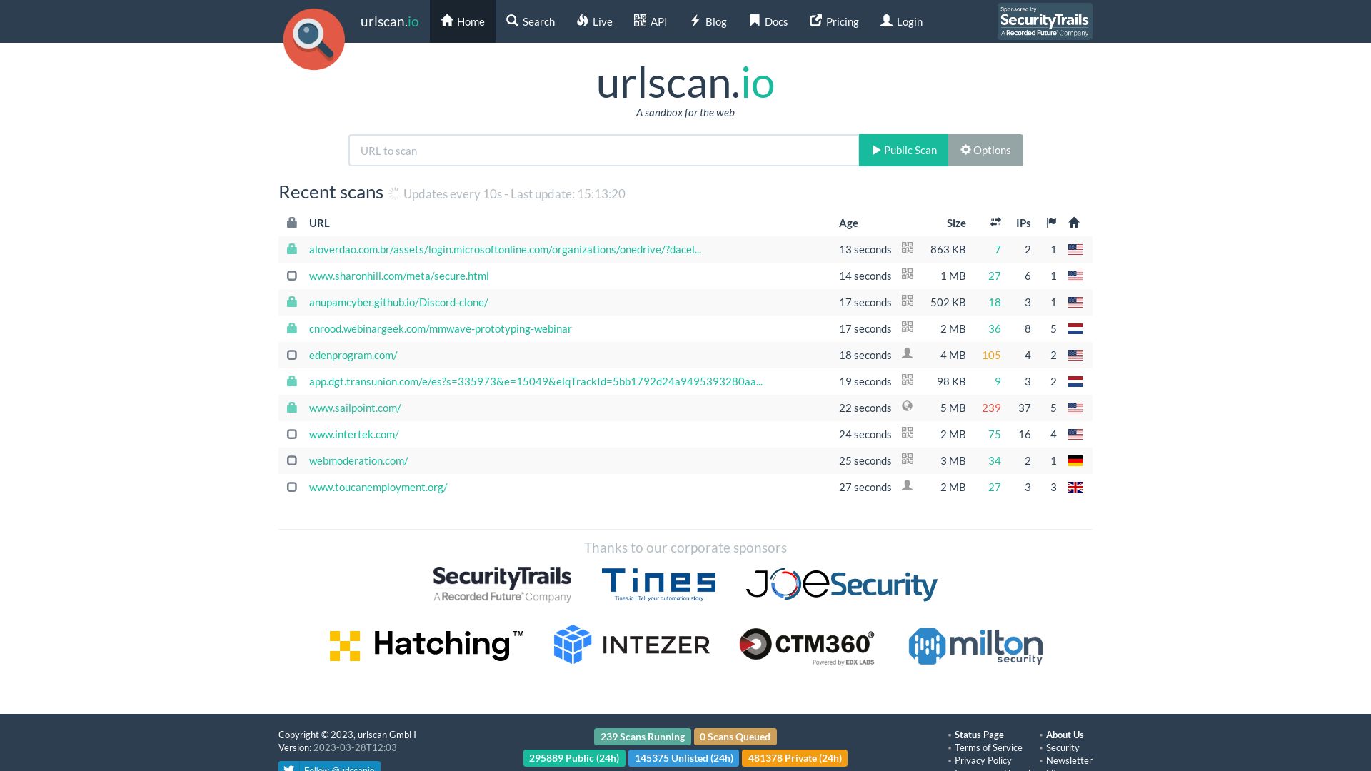The image size is (1371, 771).
Task: Open the Status Page footer link
Action: pos(979,735)
